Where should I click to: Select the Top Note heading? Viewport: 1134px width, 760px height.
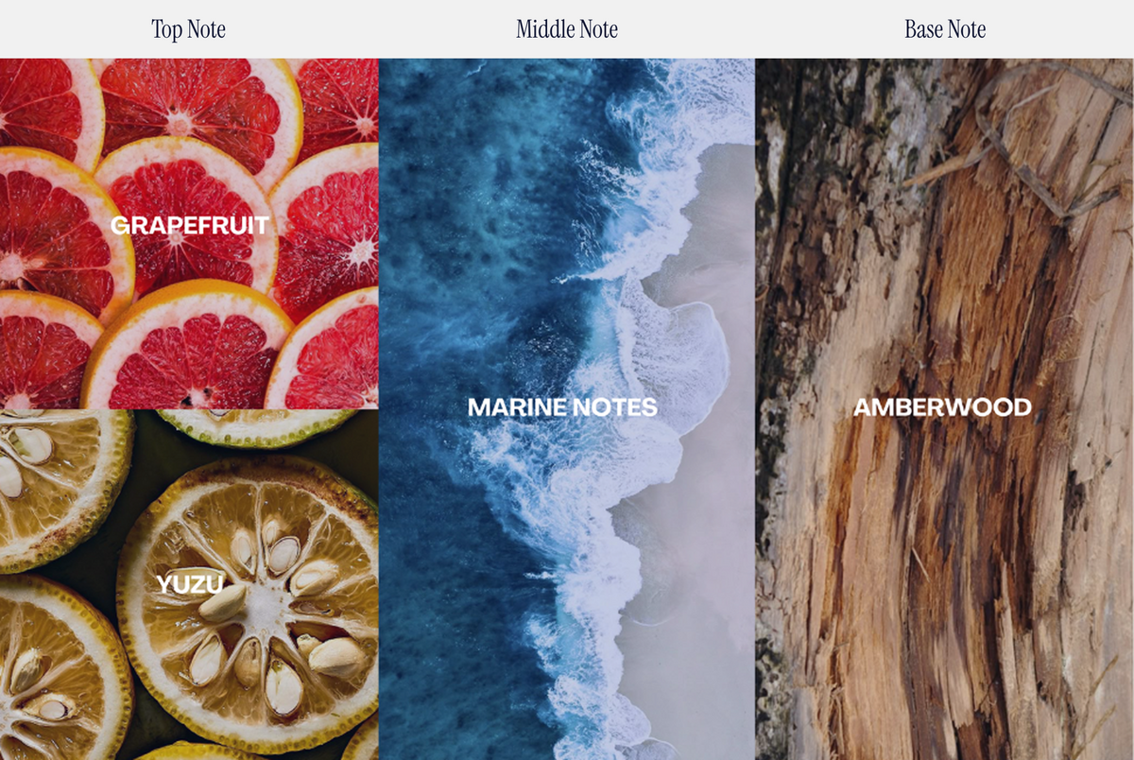click(189, 29)
